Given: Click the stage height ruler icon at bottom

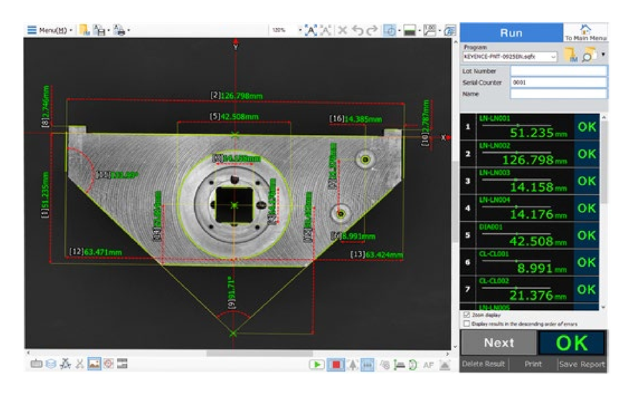Looking at the screenshot, I should [399, 364].
